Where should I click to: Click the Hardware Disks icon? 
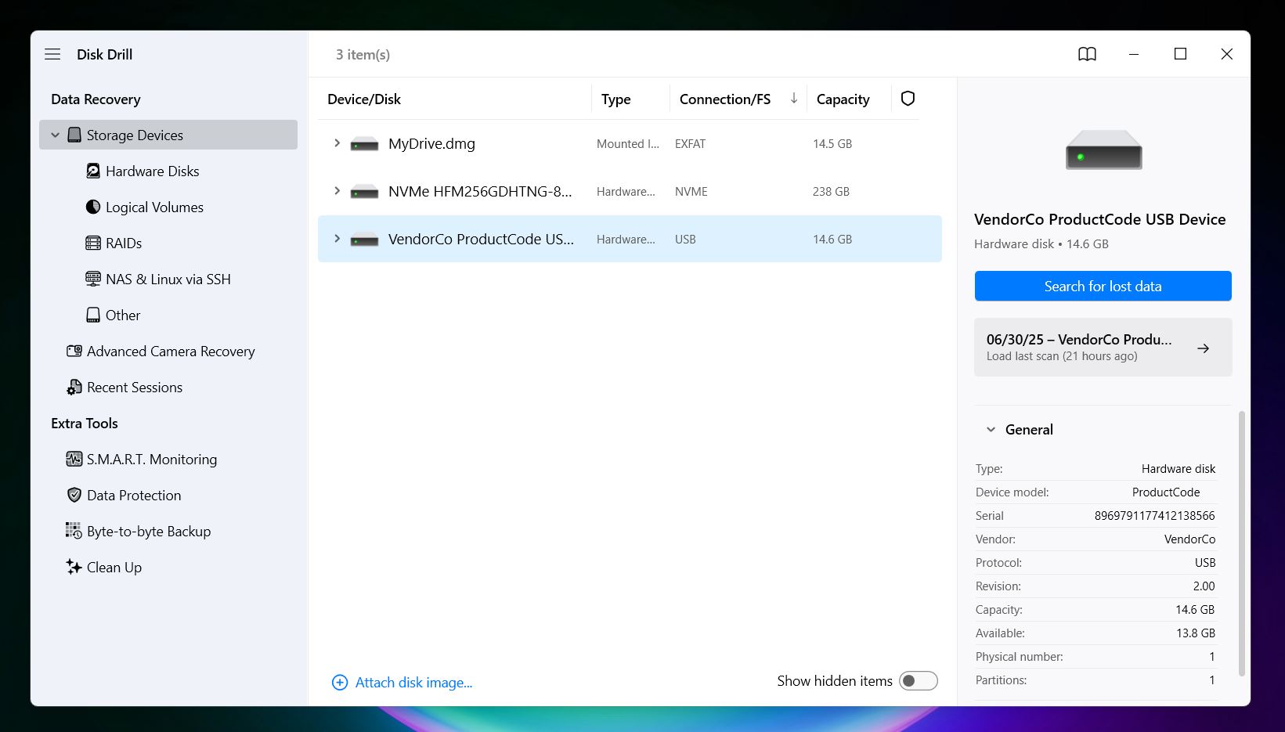coord(93,171)
